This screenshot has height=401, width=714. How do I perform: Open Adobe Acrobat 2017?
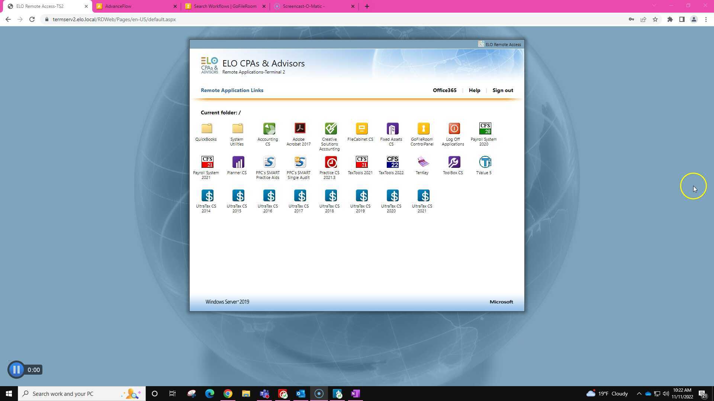pos(300,129)
